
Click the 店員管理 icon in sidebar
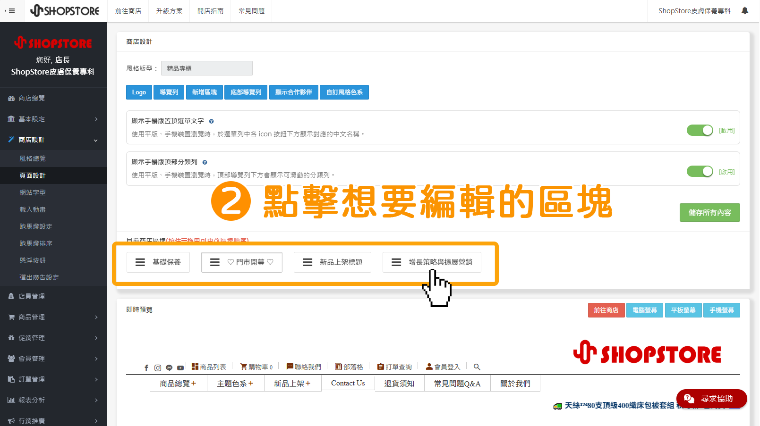click(11, 296)
